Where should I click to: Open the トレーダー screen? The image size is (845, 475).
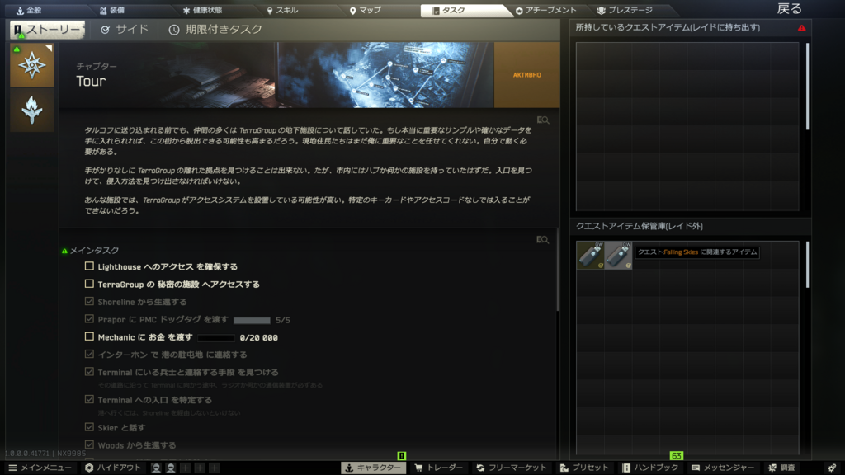[x=438, y=468]
